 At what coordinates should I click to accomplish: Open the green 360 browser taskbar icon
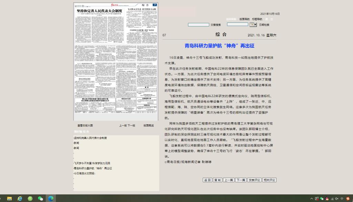30,199
